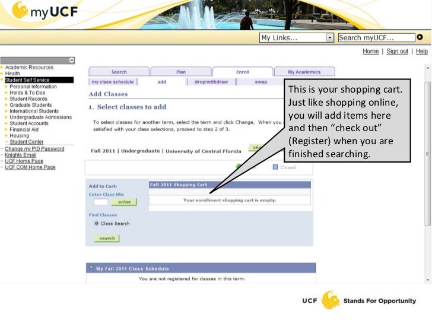This screenshot has height=324, width=432.
Task: Expand the Personal Information arrow
Action: [x=7, y=87]
